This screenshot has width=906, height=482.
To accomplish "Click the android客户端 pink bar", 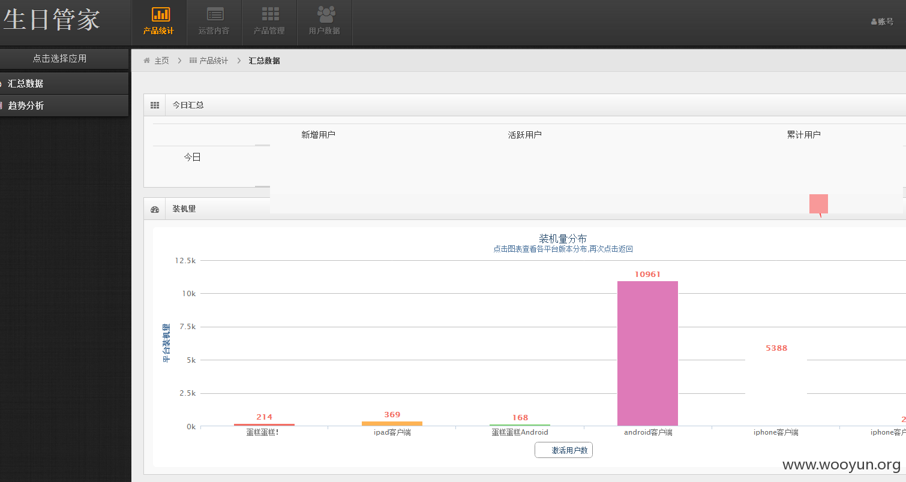I will tap(647, 354).
